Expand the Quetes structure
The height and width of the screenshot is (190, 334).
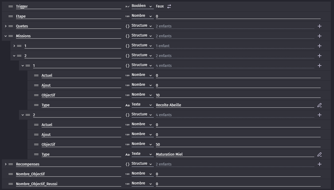point(6,26)
